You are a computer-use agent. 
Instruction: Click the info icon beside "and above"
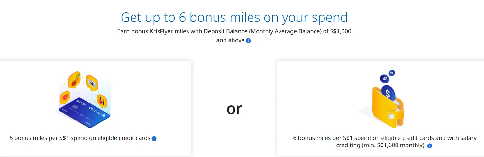tap(248, 41)
